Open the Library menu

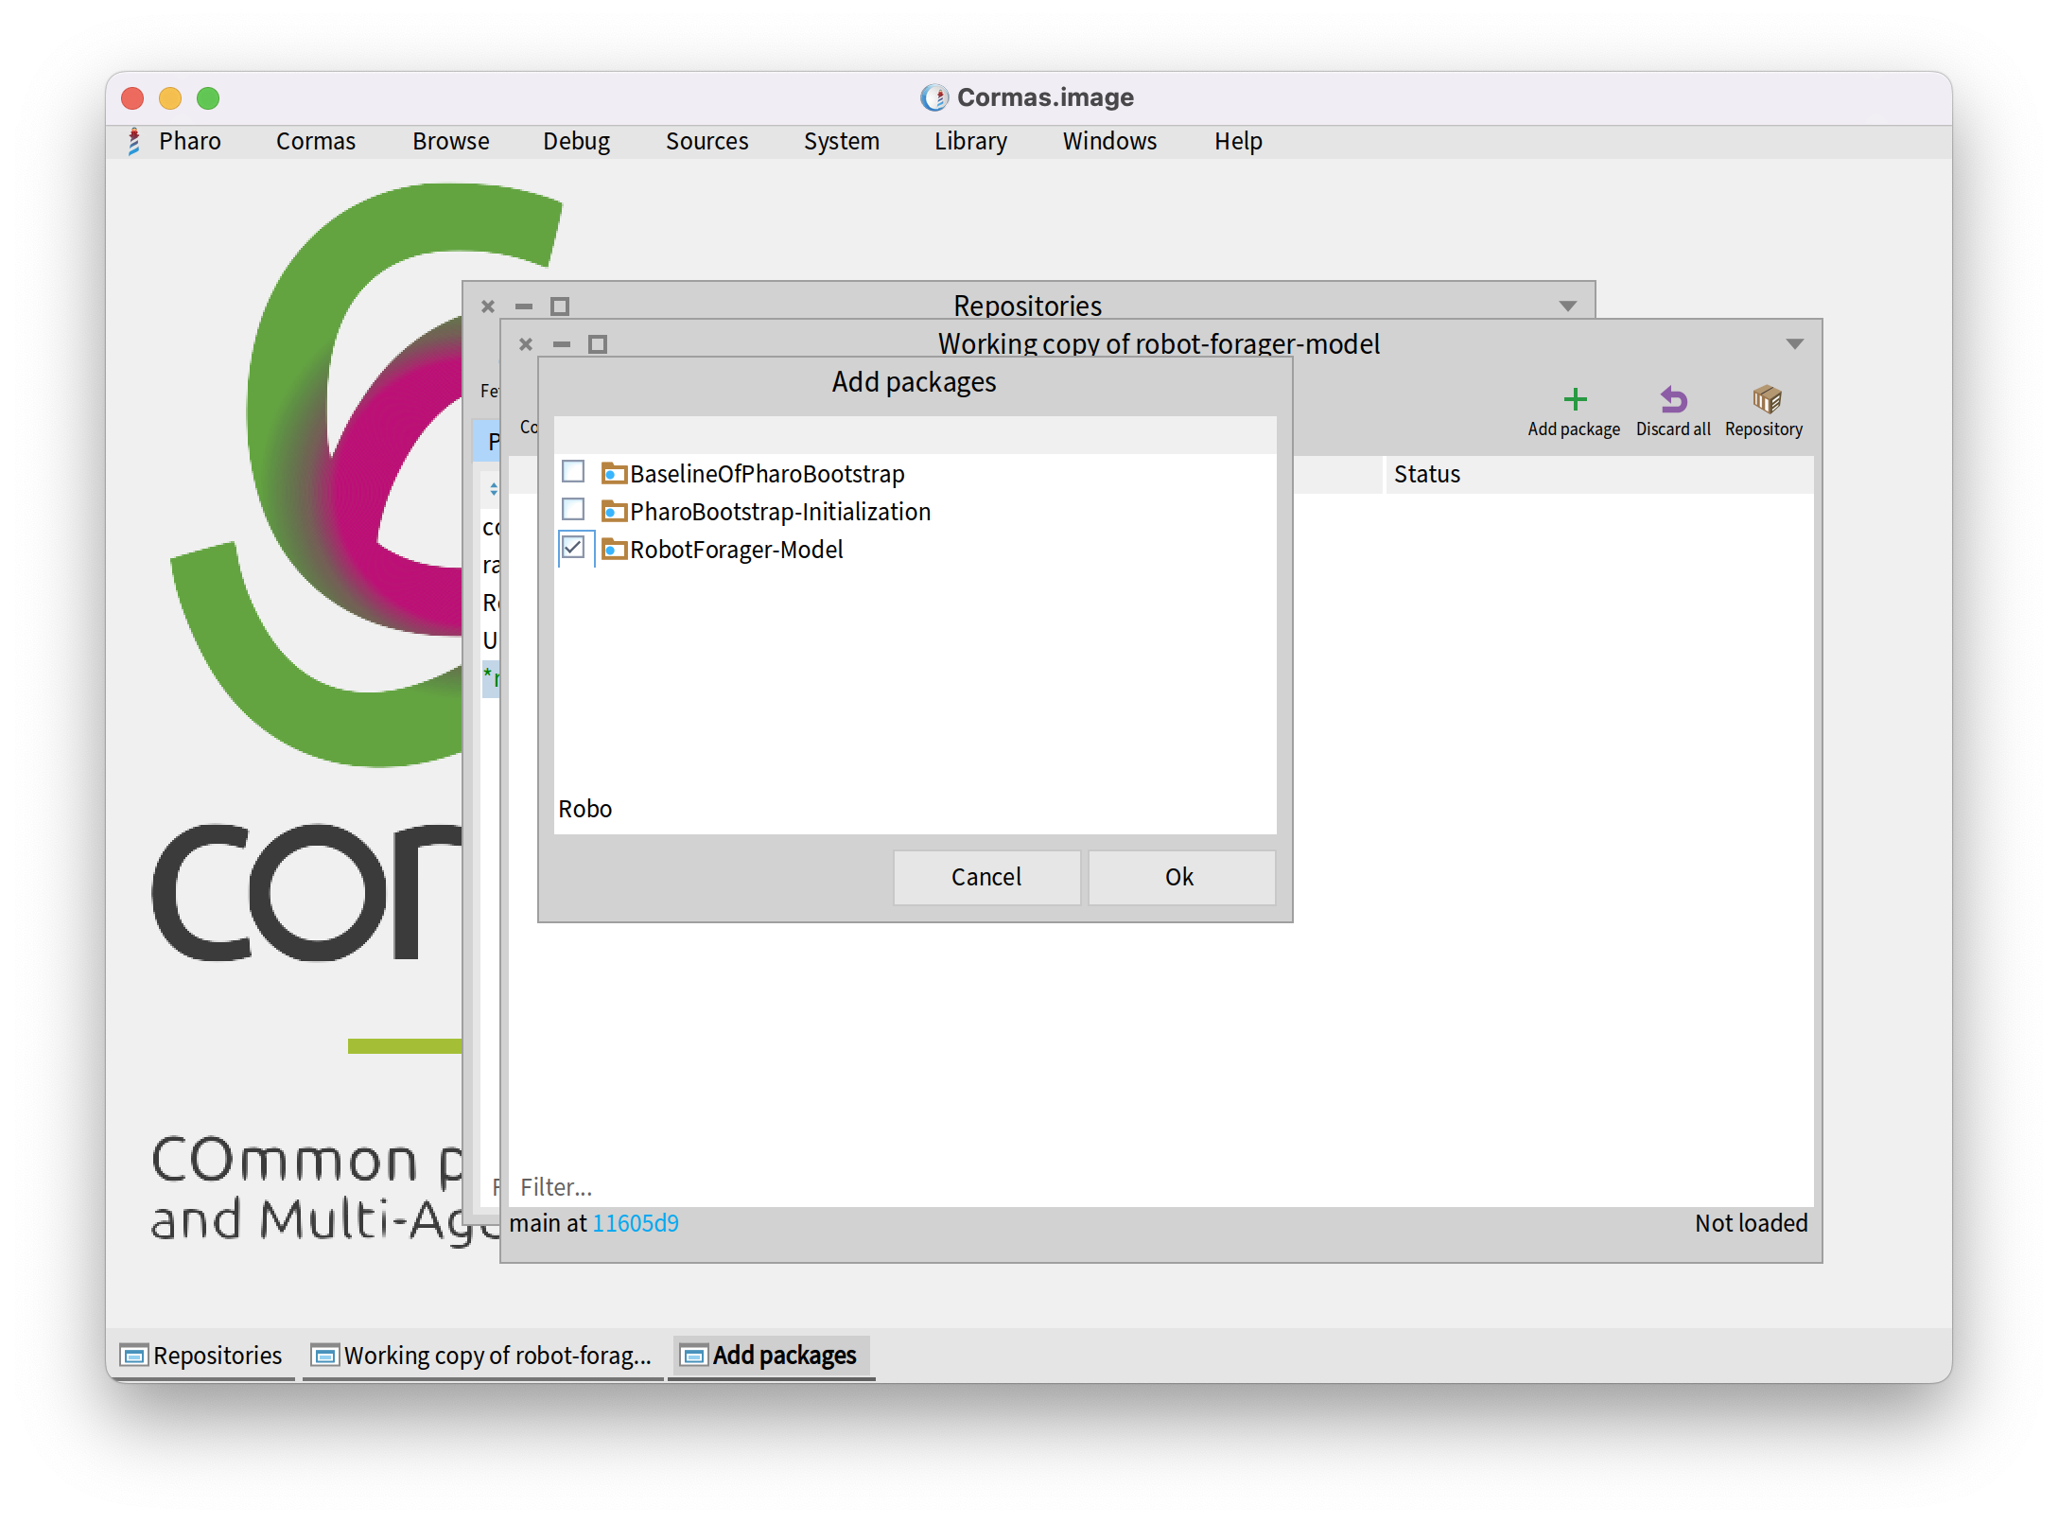(x=970, y=142)
